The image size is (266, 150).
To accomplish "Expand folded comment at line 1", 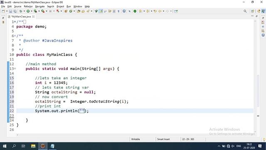I will (x=15, y=22).
